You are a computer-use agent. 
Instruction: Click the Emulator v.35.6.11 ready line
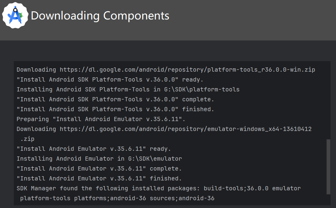[94, 149]
